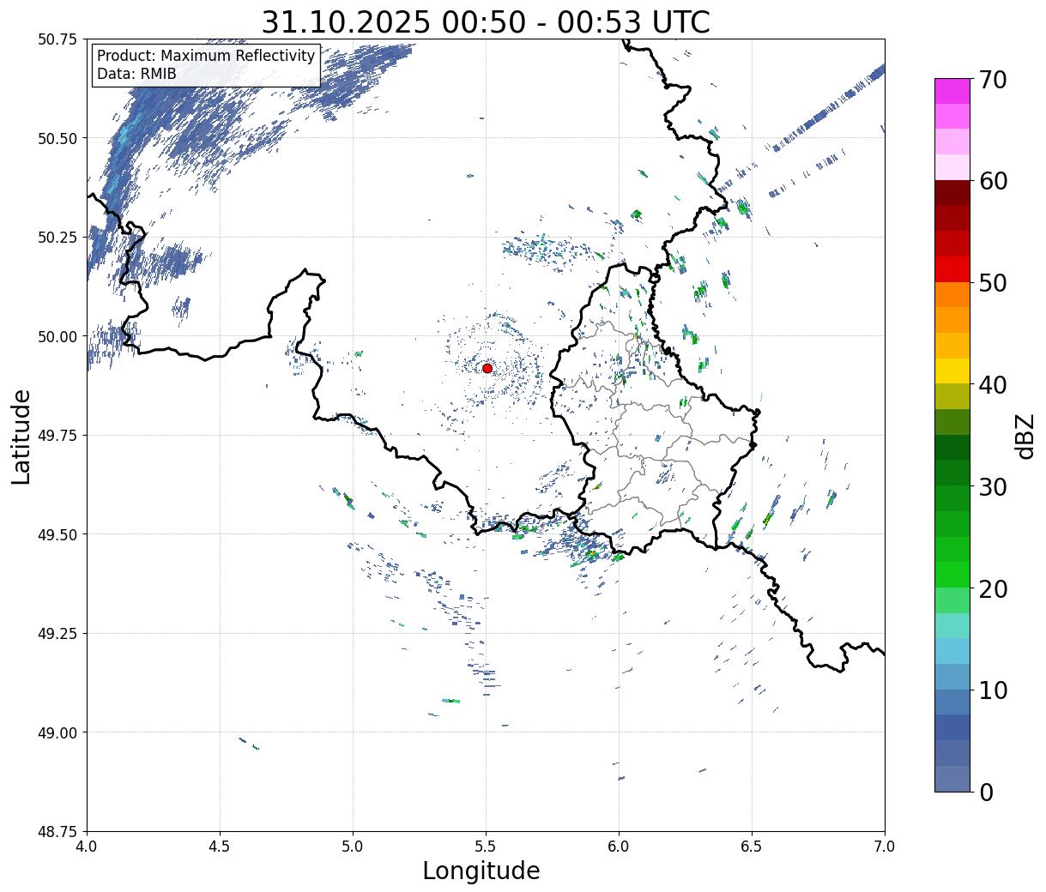Image resolution: width=1046 pixels, height=892 pixels.
Task: Click the colorbar tick label '50'
Action: click(x=993, y=283)
